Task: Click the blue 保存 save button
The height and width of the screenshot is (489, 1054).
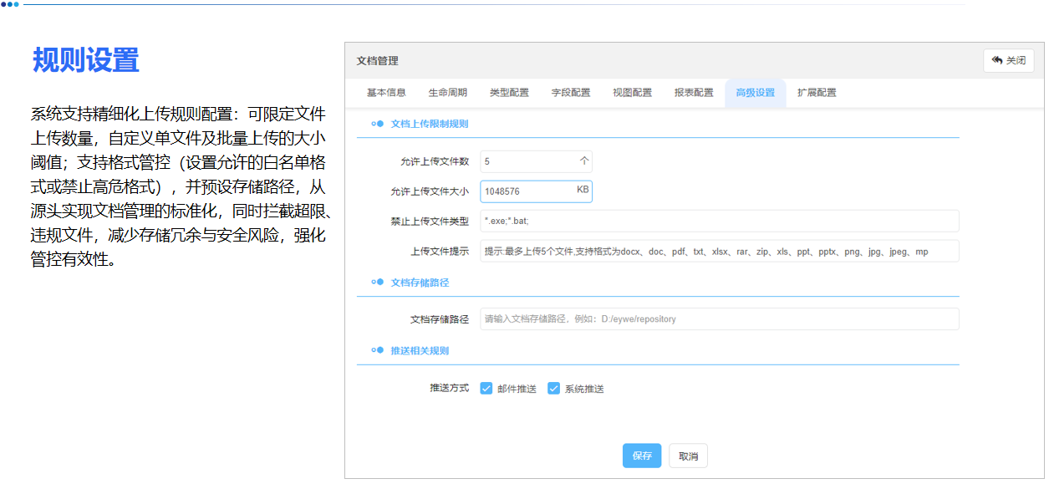Action: (x=641, y=456)
